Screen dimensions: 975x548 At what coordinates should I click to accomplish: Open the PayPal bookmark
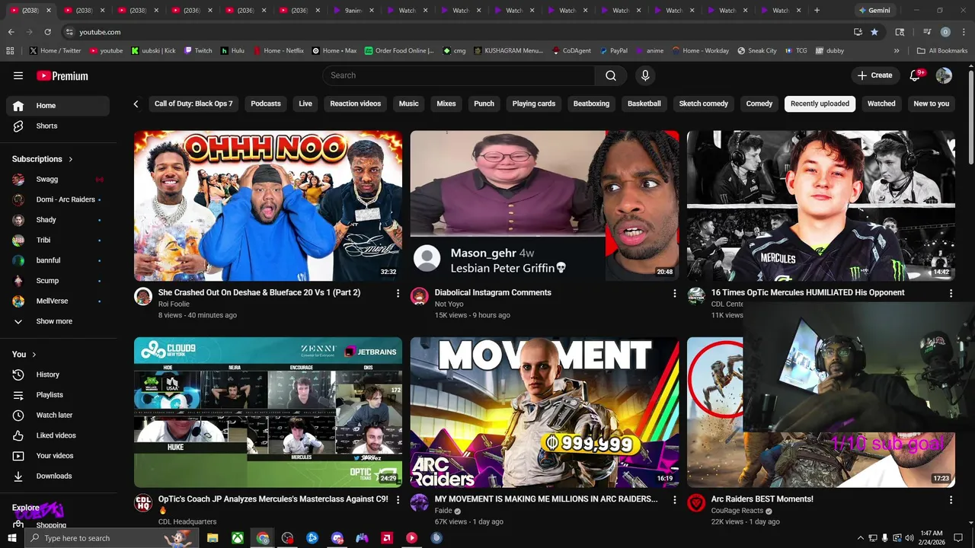pos(613,51)
